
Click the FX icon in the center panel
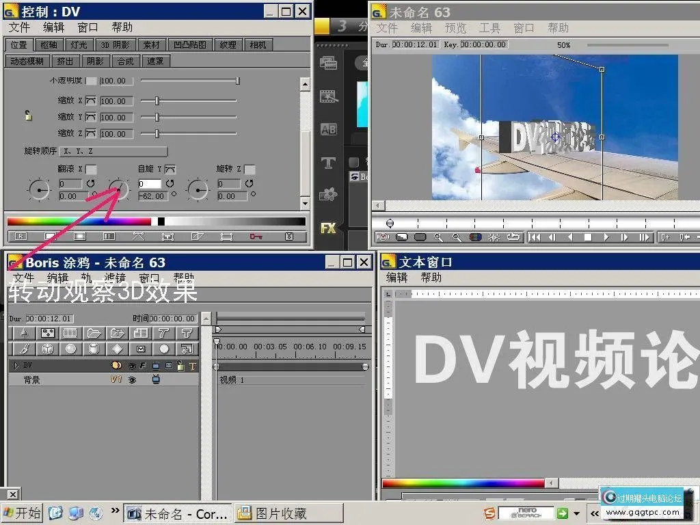pos(327,228)
